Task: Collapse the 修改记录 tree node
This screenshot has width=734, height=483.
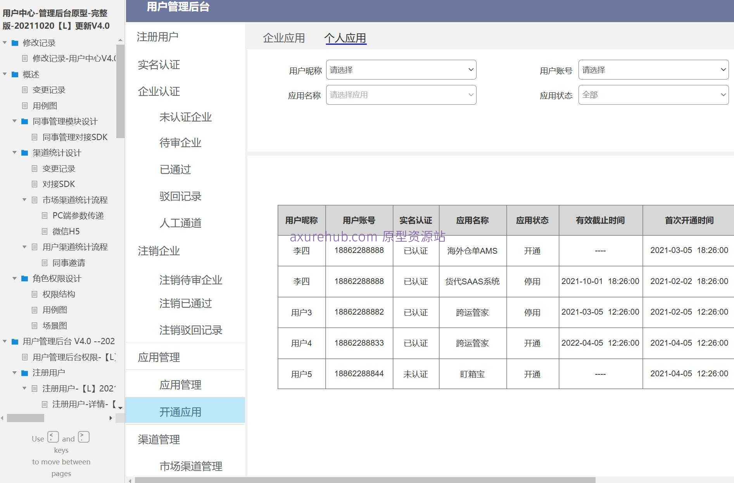Action: pyautogui.click(x=5, y=43)
